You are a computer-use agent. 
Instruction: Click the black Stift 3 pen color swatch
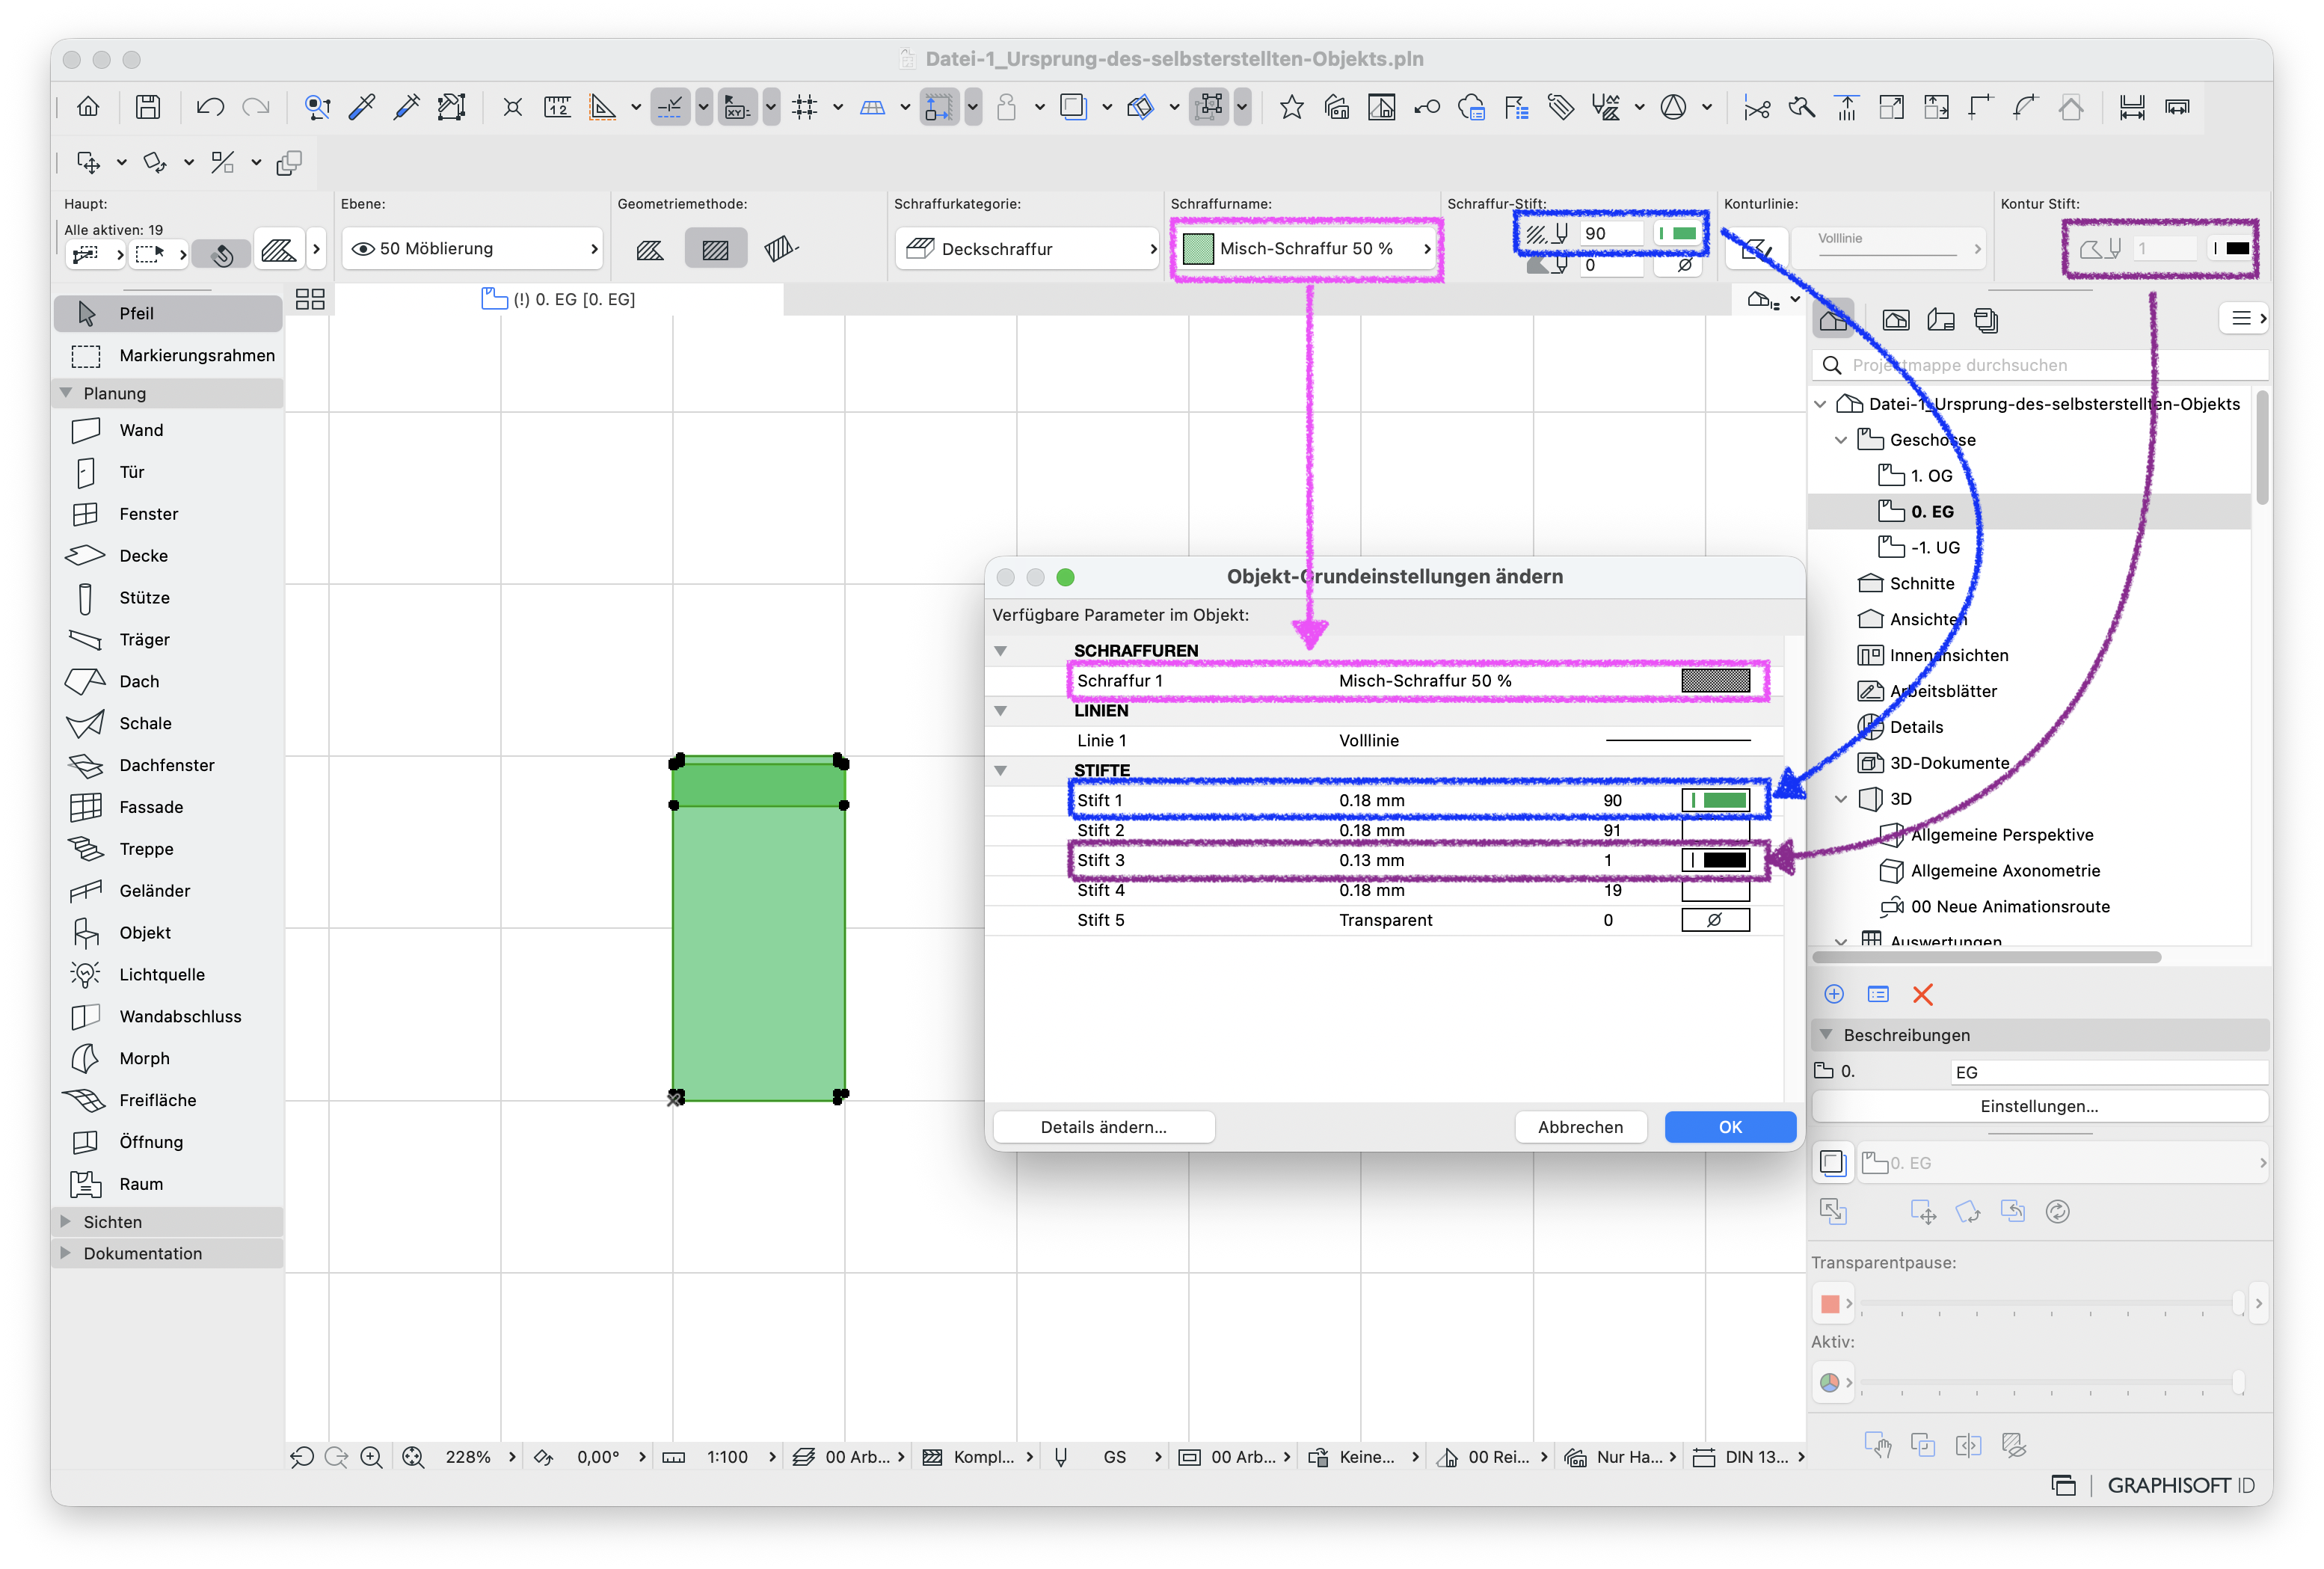(1716, 861)
